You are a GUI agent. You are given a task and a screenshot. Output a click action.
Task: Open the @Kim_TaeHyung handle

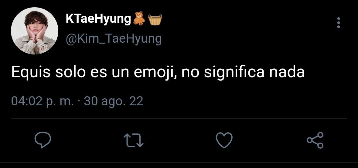tap(114, 39)
